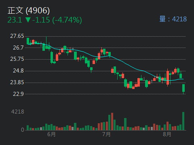Click the 8月 month marker
The width and height of the screenshot is (194, 145).
pyautogui.click(x=167, y=134)
